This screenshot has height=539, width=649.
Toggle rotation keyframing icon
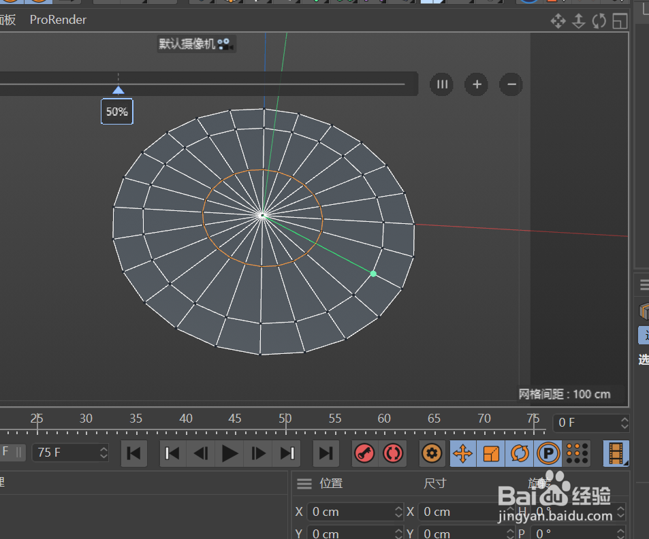tap(520, 453)
